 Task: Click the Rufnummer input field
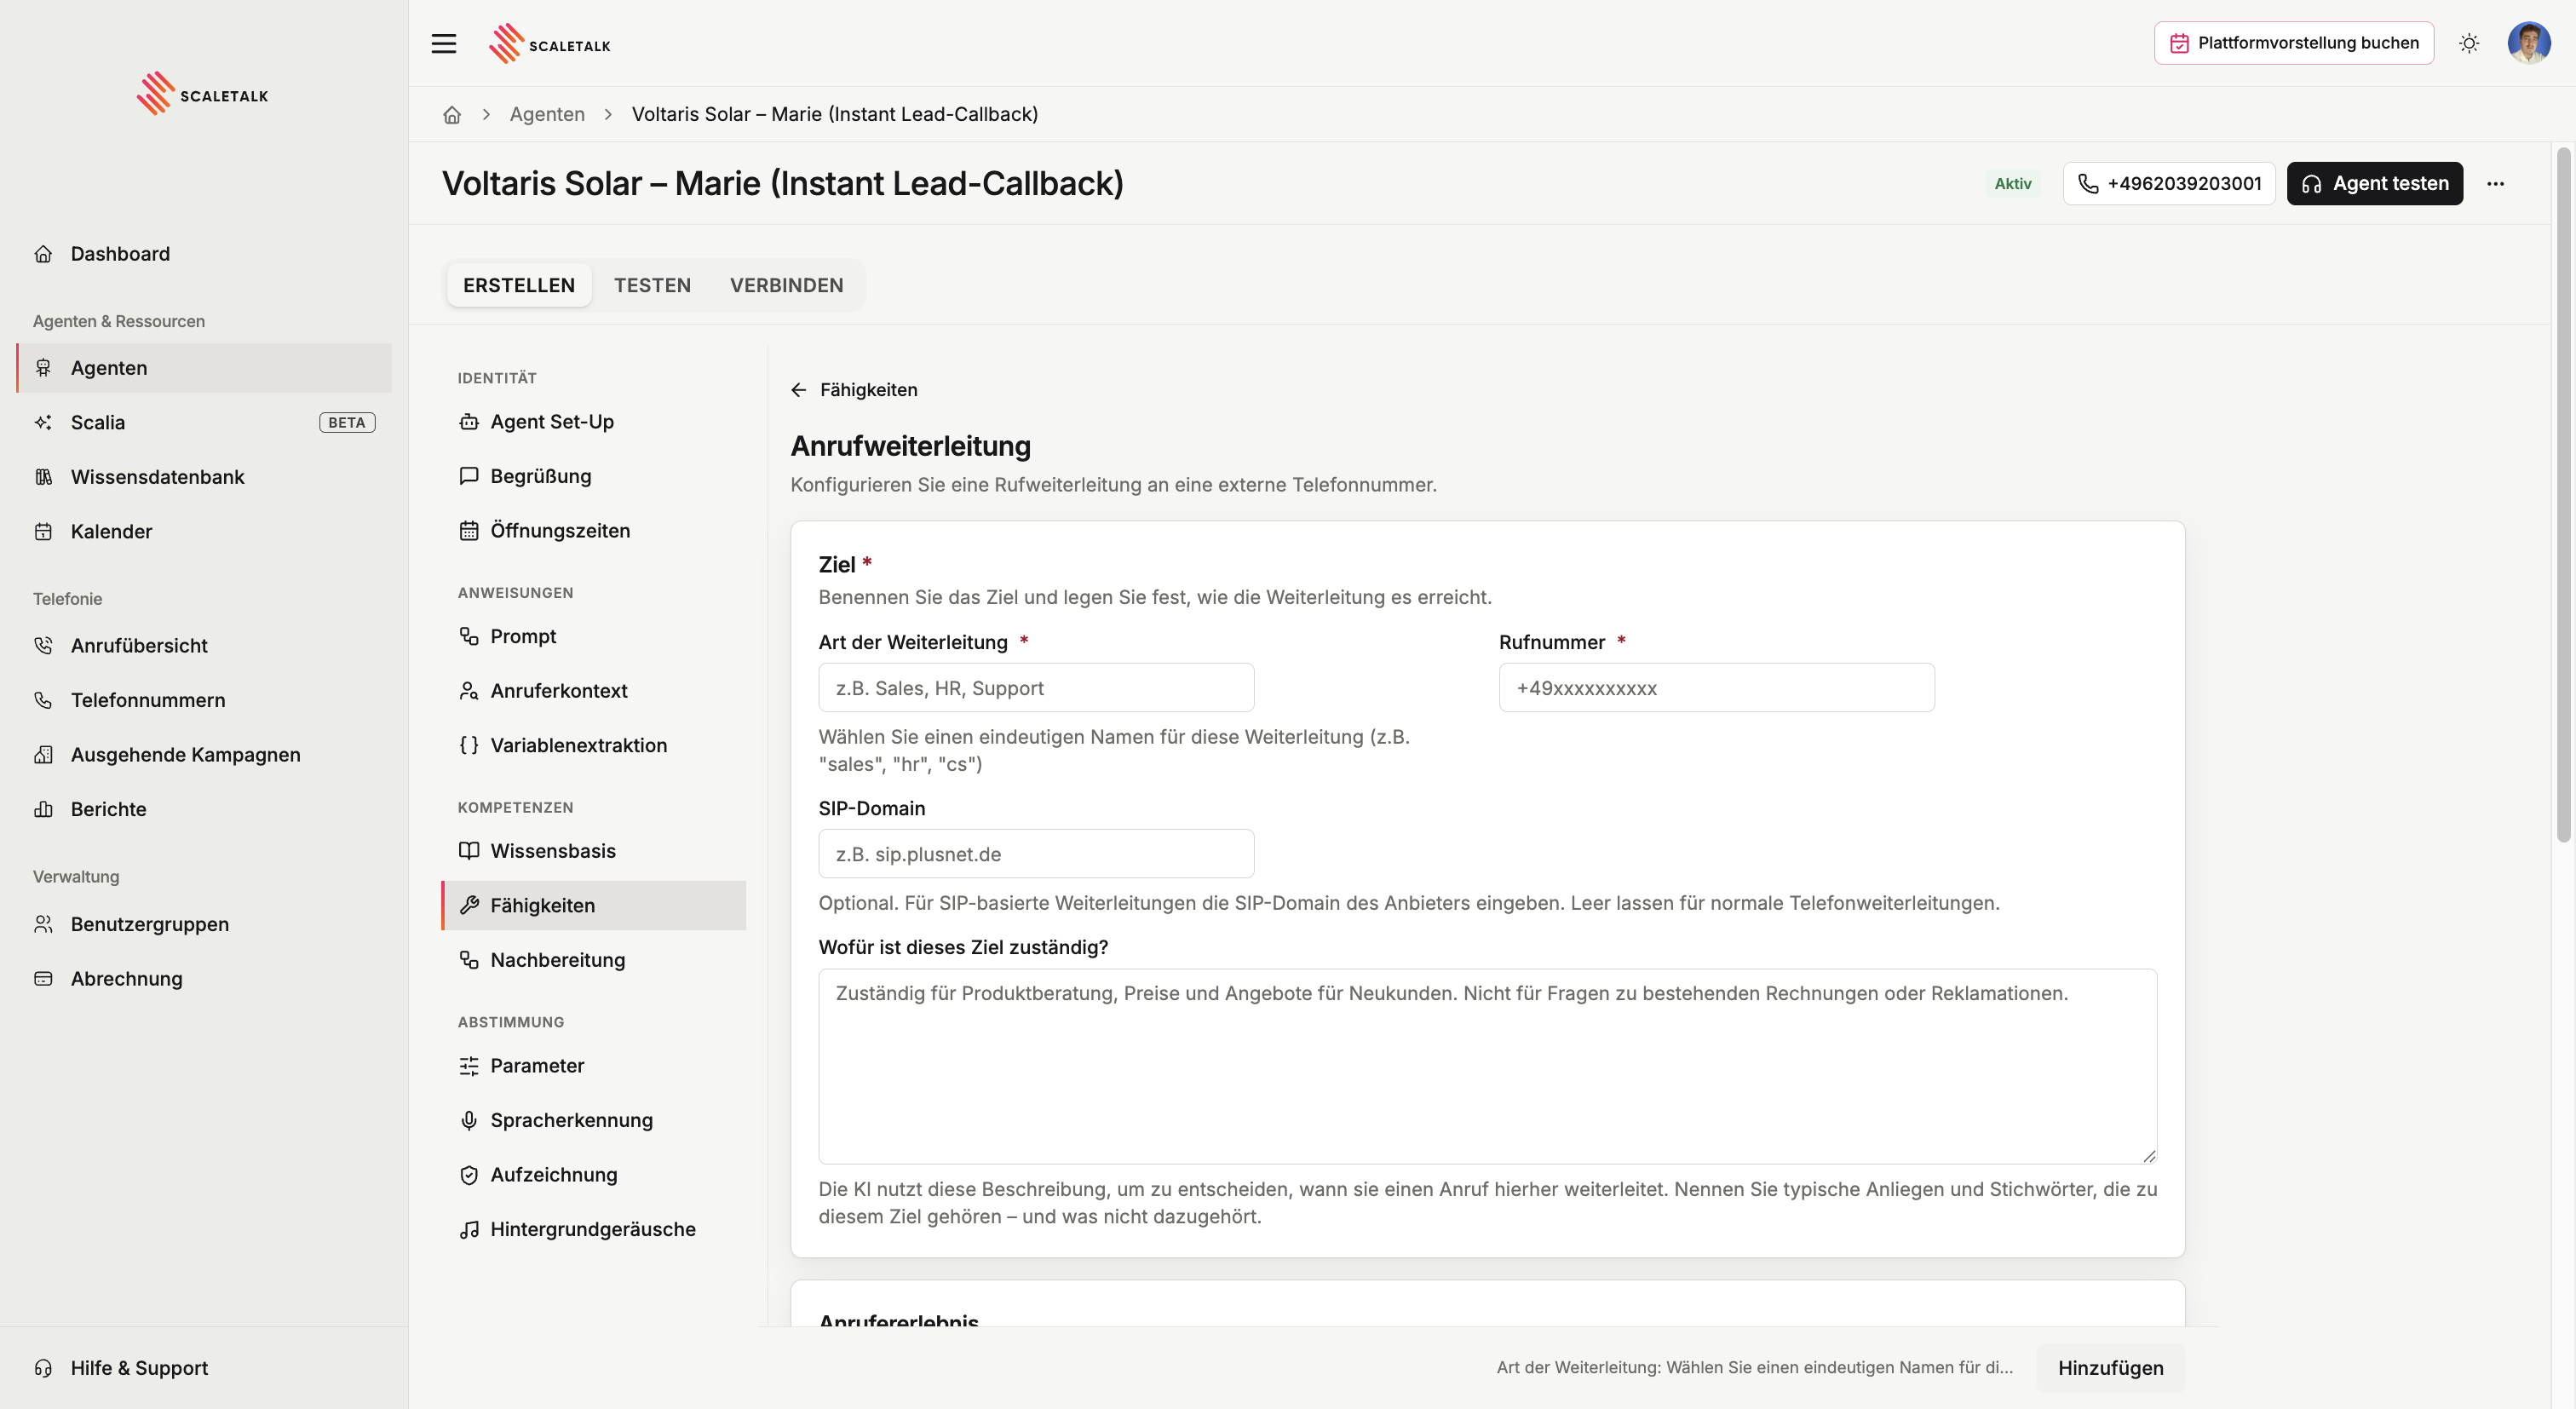click(1716, 688)
